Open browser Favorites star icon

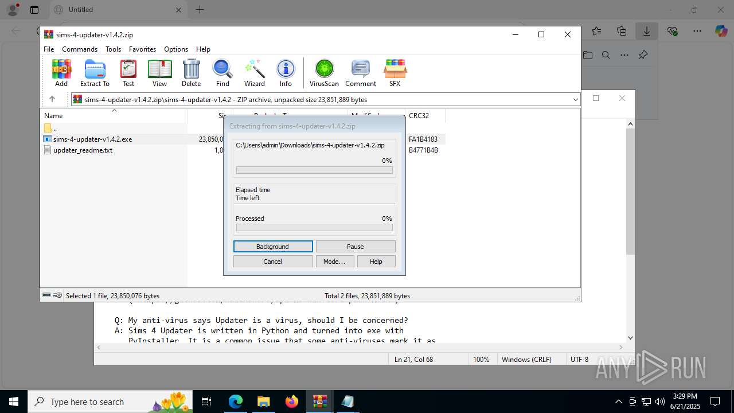(596, 31)
